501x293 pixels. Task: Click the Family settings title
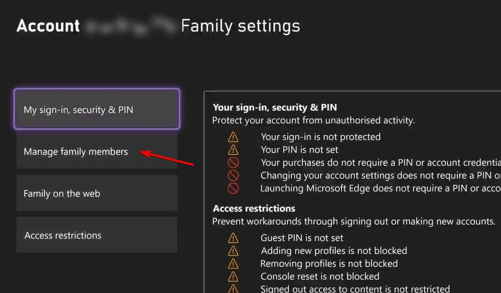(x=240, y=26)
